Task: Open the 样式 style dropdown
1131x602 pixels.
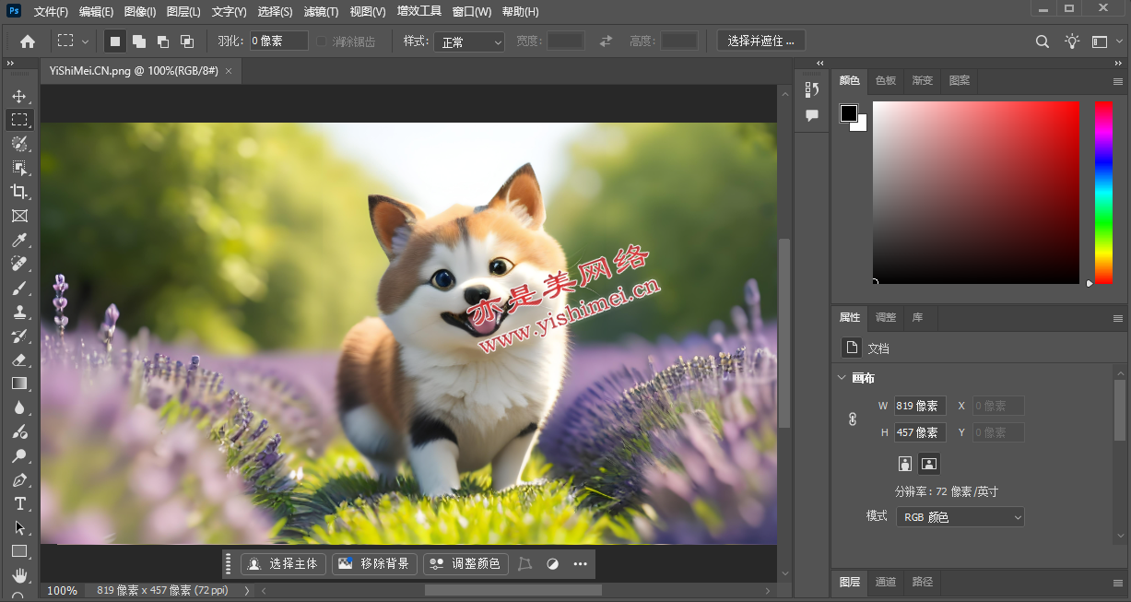Action: 469,42
